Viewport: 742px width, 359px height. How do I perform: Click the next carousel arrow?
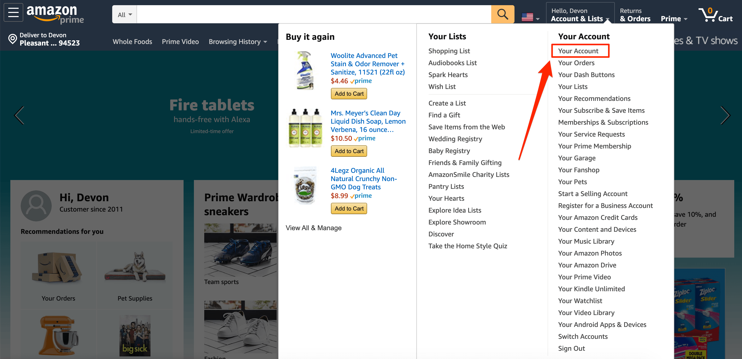[x=725, y=115]
